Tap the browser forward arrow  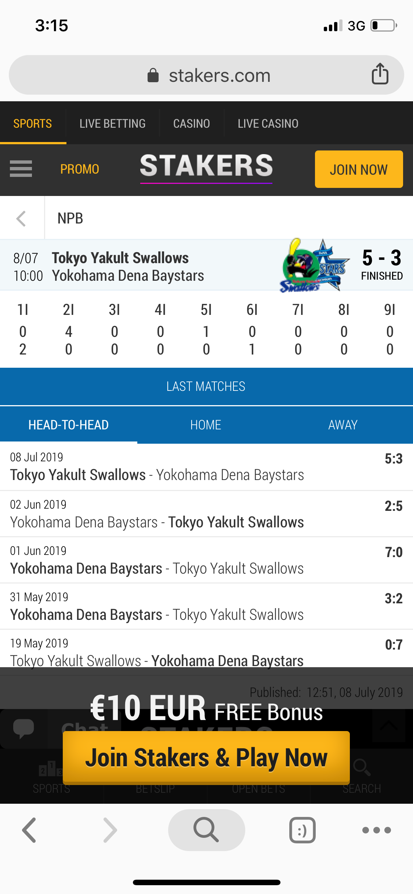110,830
